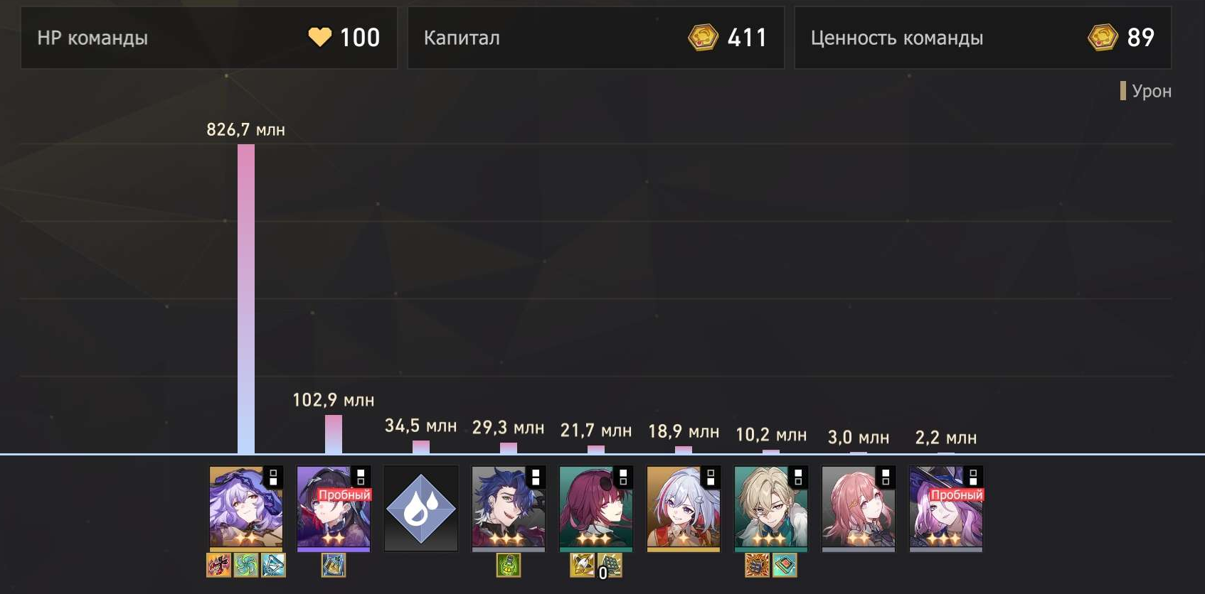Open the water droplet diamond damage source
Image resolution: width=1205 pixels, height=594 pixels.
(x=421, y=509)
